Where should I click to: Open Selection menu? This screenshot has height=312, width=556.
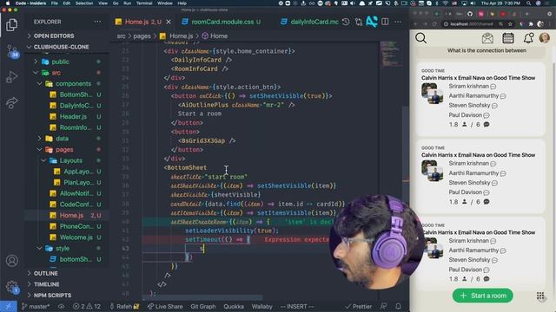84,3
